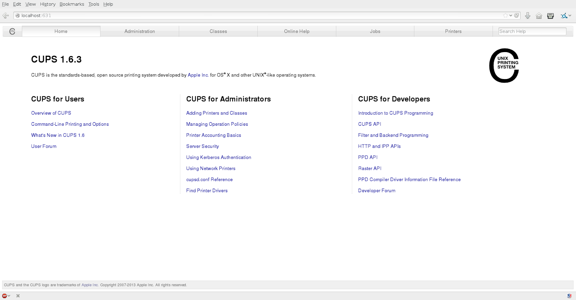576x300 pixels.
Task: Click the browser back arrow button
Action: pos(5,15)
